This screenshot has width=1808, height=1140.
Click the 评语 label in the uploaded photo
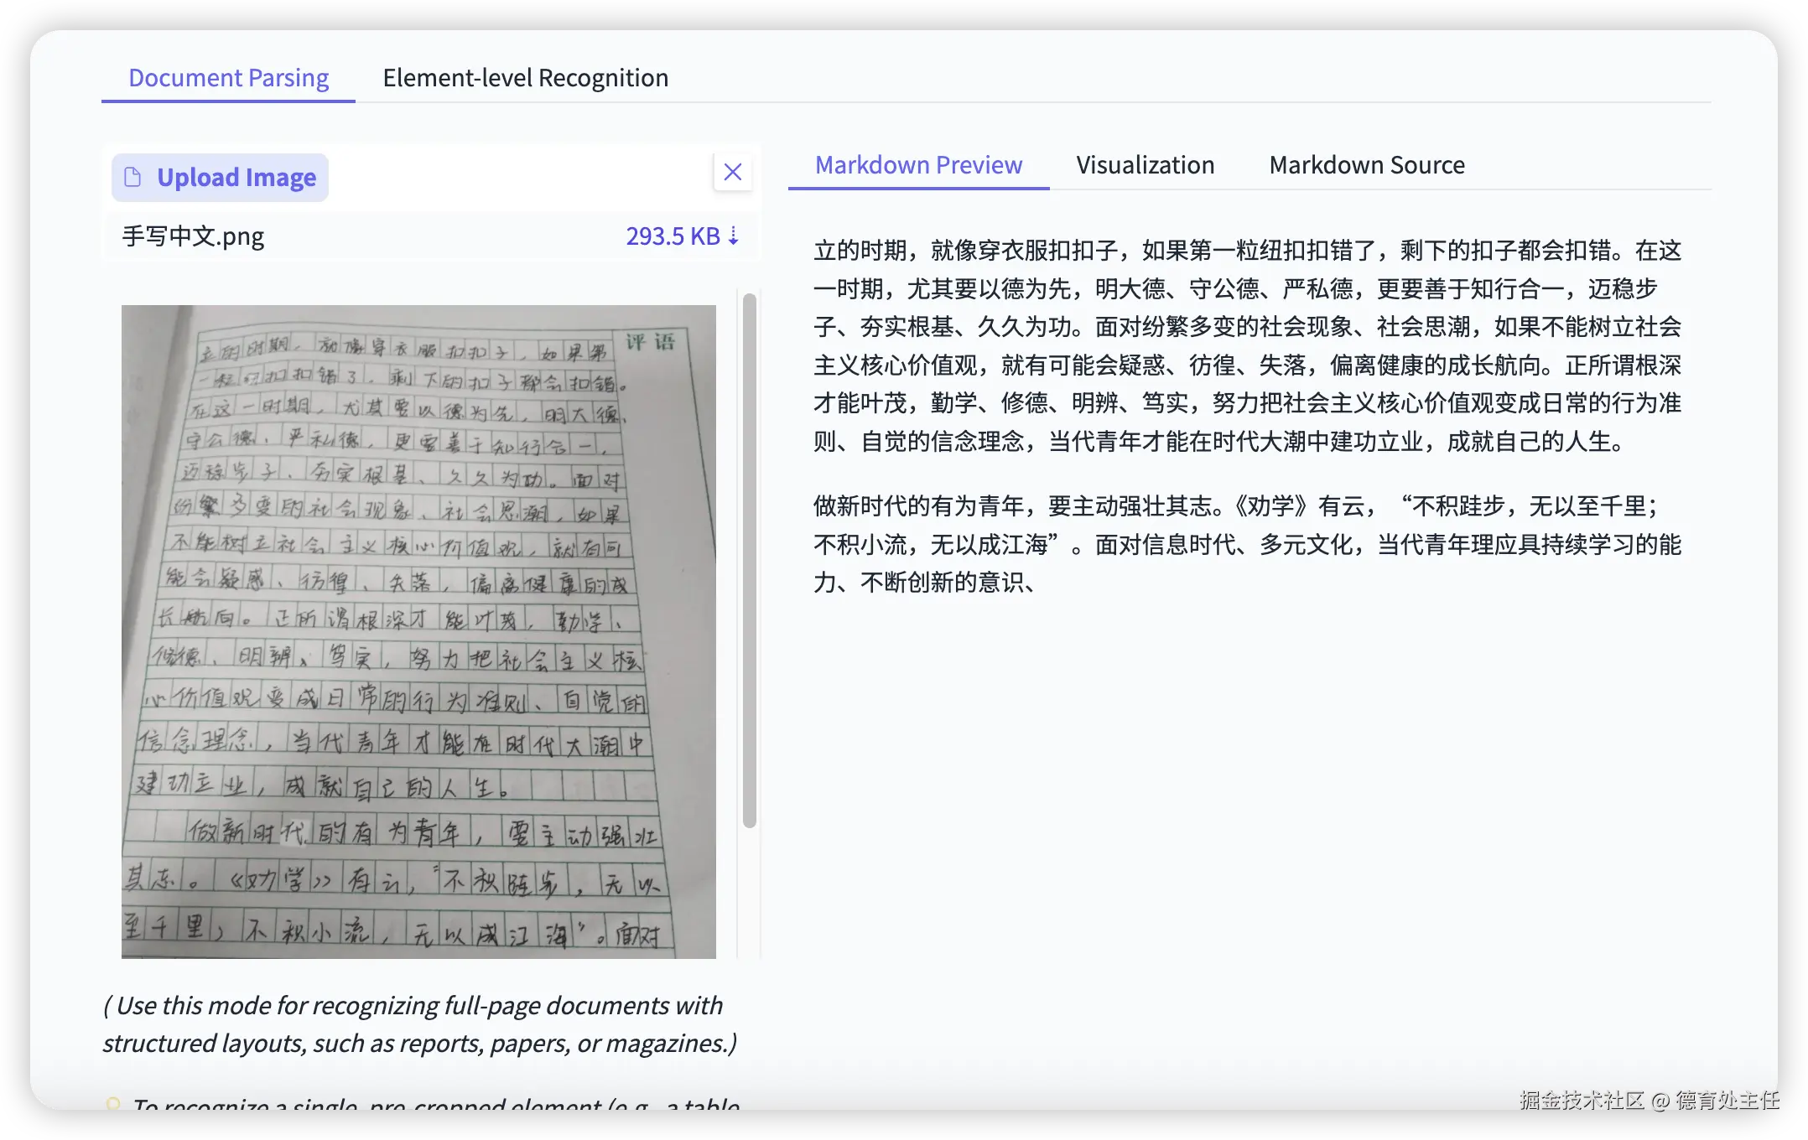point(650,342)
